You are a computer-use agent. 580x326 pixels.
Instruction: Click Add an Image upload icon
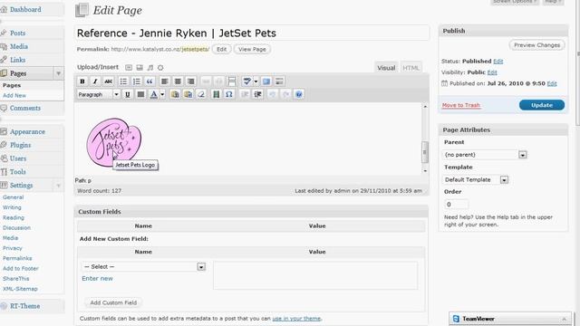pos(129,68)
